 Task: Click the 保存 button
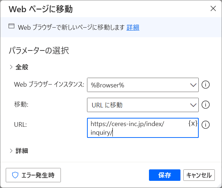click(x=165, y=175)
